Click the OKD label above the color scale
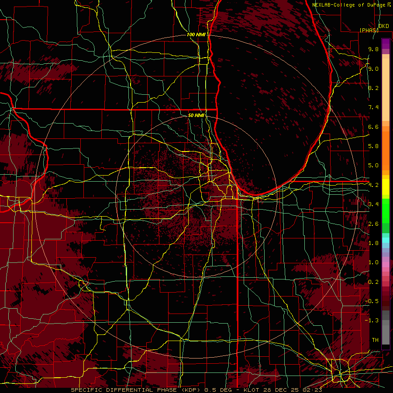393x393 pixels. point(384,26)
